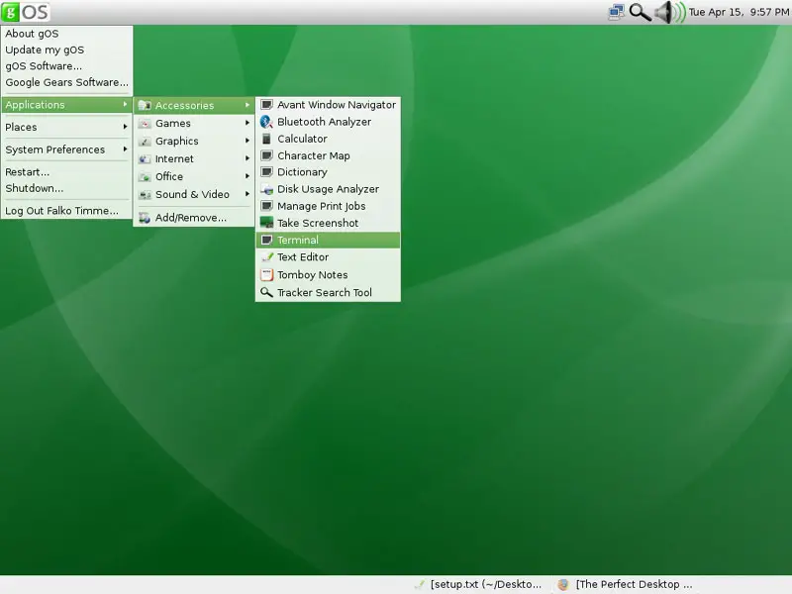792x594 pixels.
Task: Click the Internet category icon
Action: click(x=145, y=158)
